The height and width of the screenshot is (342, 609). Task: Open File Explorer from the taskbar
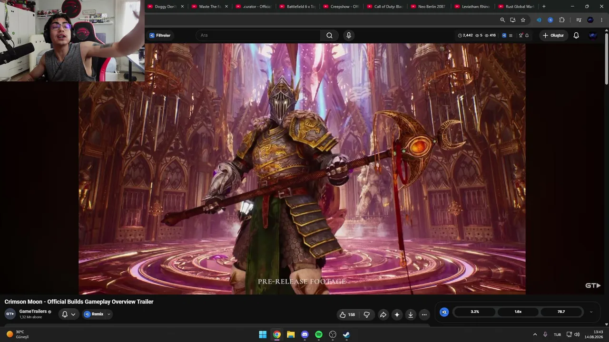point(291,334)
